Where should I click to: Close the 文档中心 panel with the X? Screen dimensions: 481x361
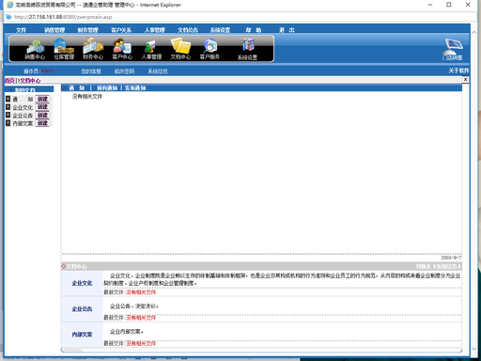coord(465,80)
